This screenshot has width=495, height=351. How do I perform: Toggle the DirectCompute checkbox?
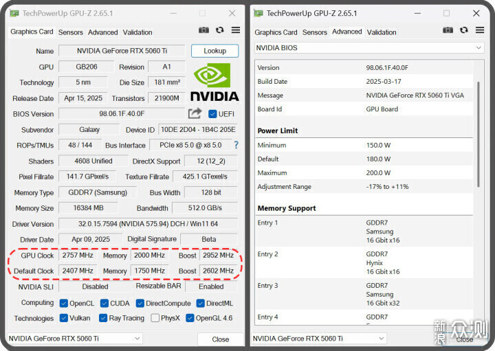click(x=140, y=304)
